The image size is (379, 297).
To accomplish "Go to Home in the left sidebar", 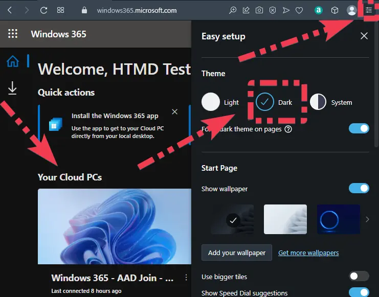I will point(13,61).
